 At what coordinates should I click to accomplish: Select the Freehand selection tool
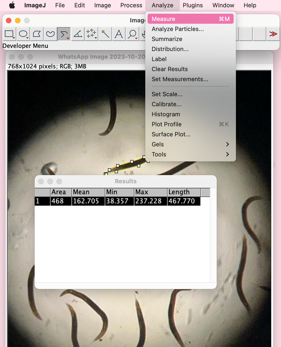pyautogui.click(x=50, y=34)
